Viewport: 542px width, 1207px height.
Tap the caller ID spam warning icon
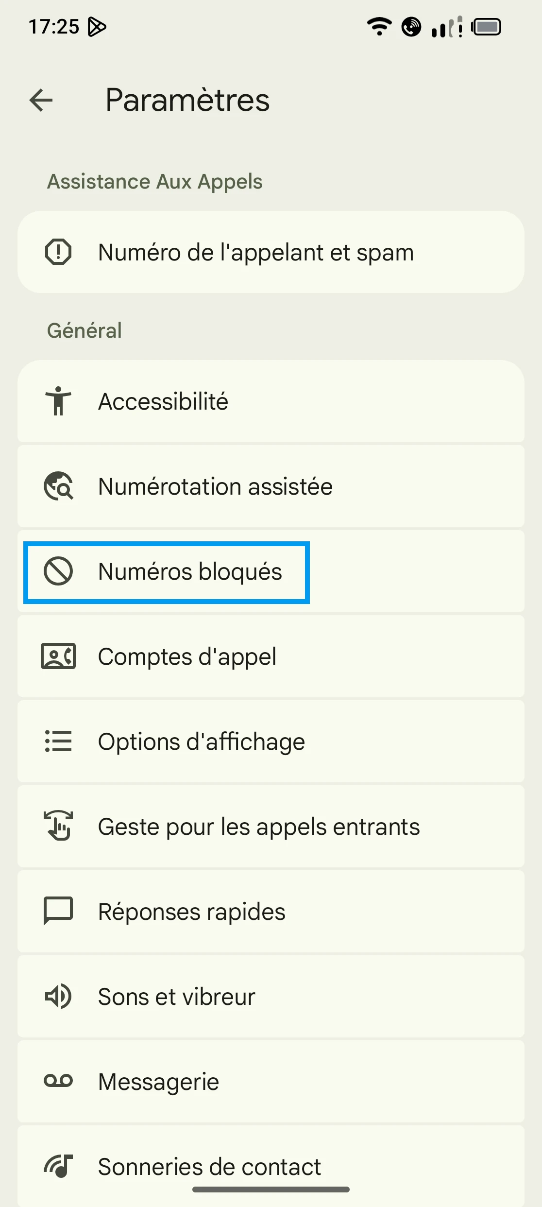tap(58, 252)
